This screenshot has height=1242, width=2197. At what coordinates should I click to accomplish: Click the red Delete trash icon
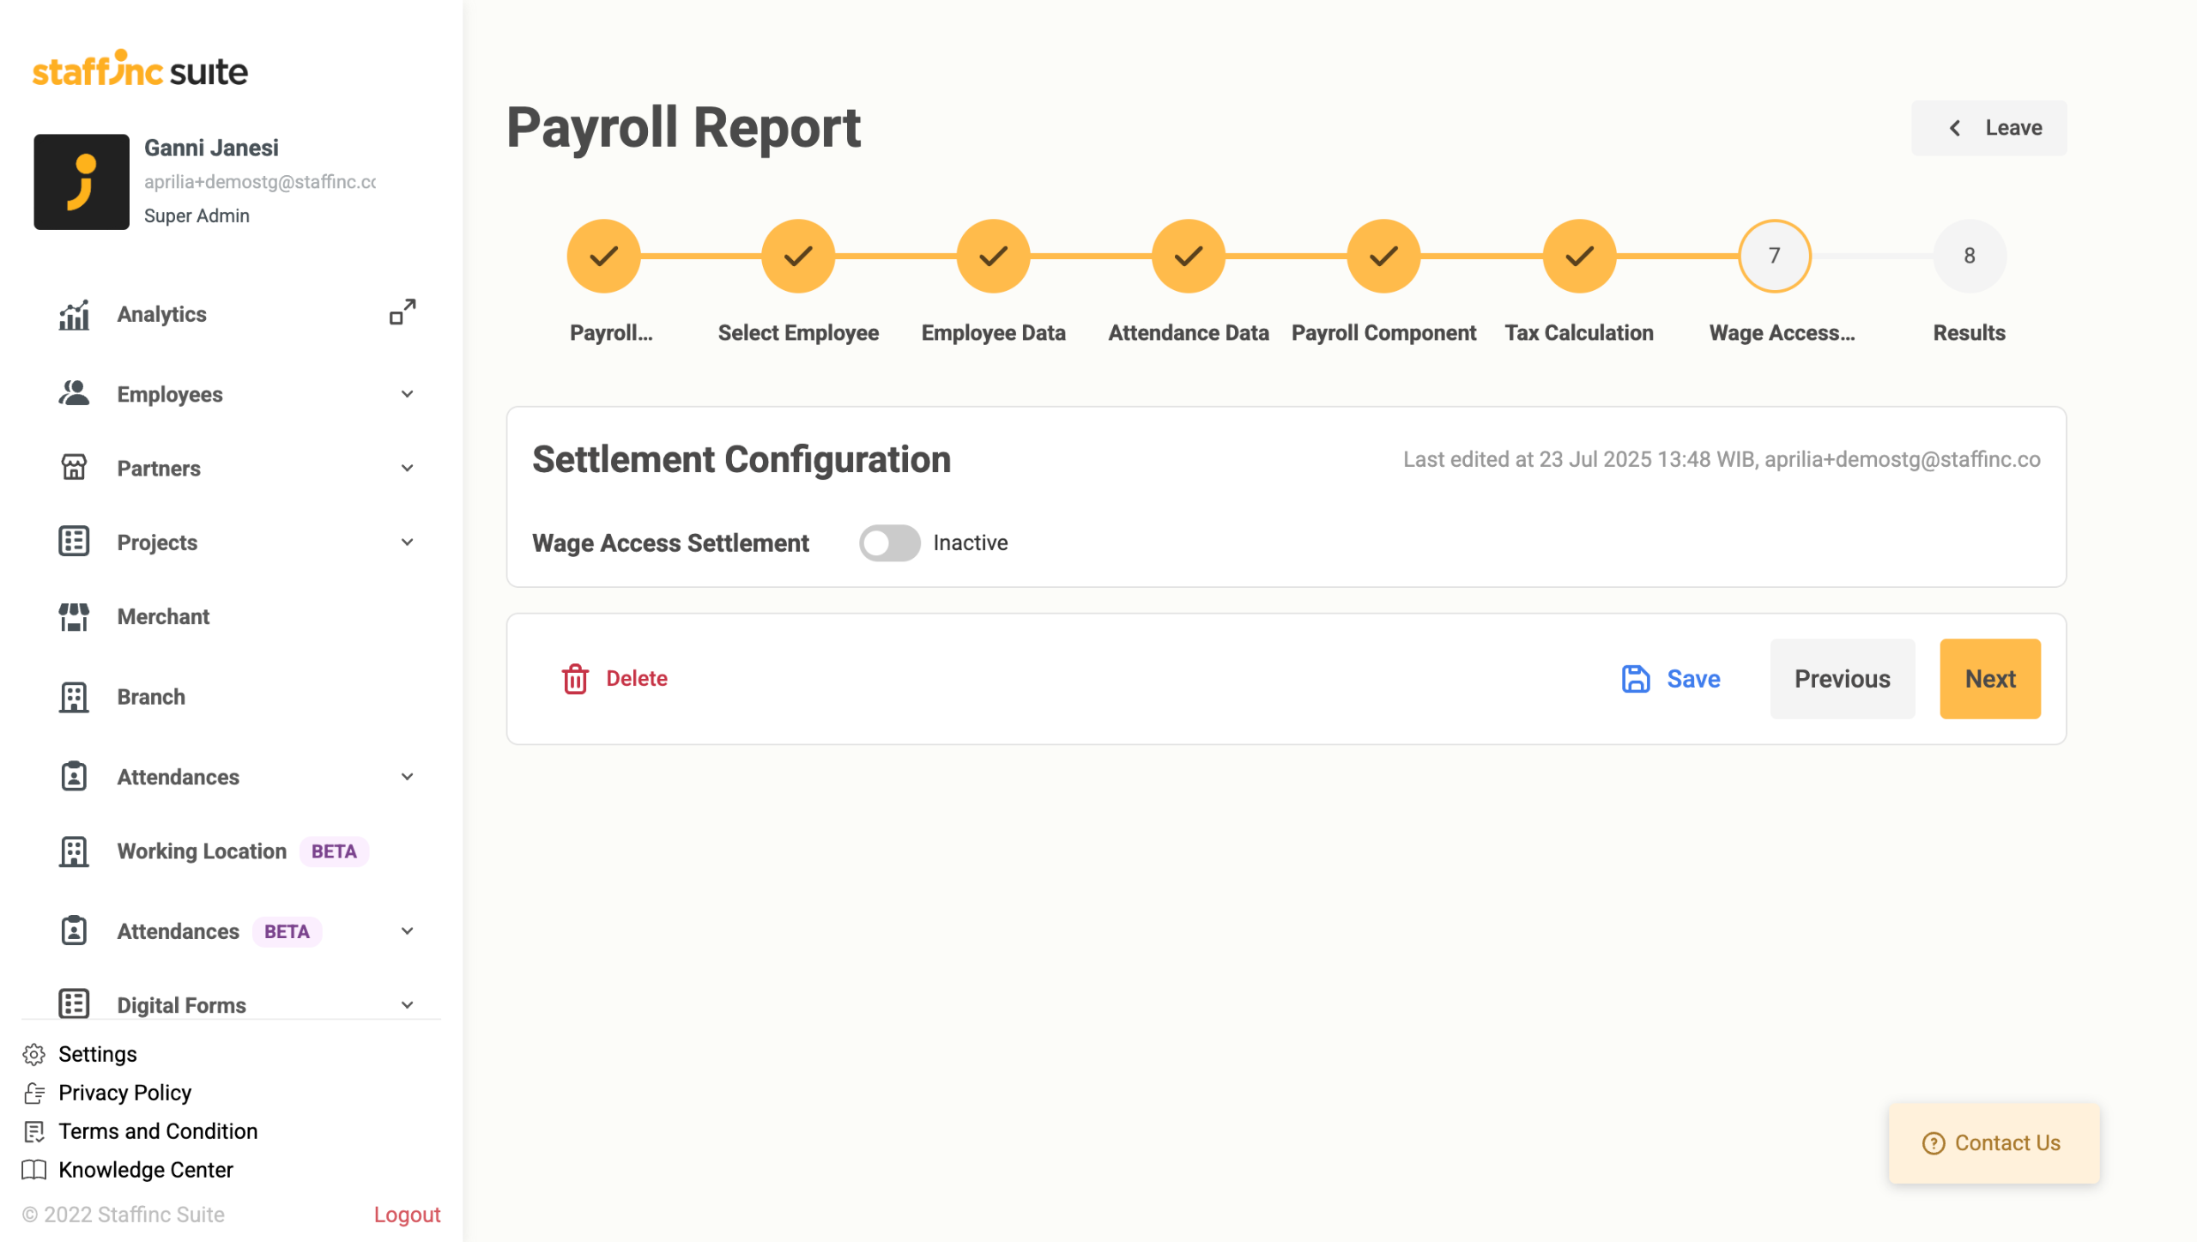[575, 679]
